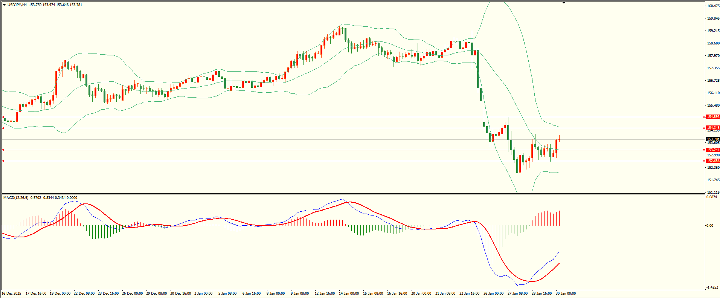Screen dimensions: 720x298
Task: Click the red 154.893 price label
Action: pyautogui.click(x=713, y=117)
